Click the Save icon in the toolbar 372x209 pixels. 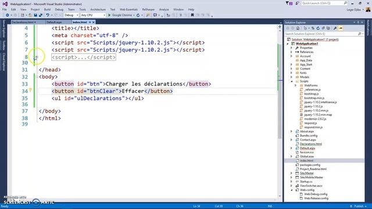[35, 15]
